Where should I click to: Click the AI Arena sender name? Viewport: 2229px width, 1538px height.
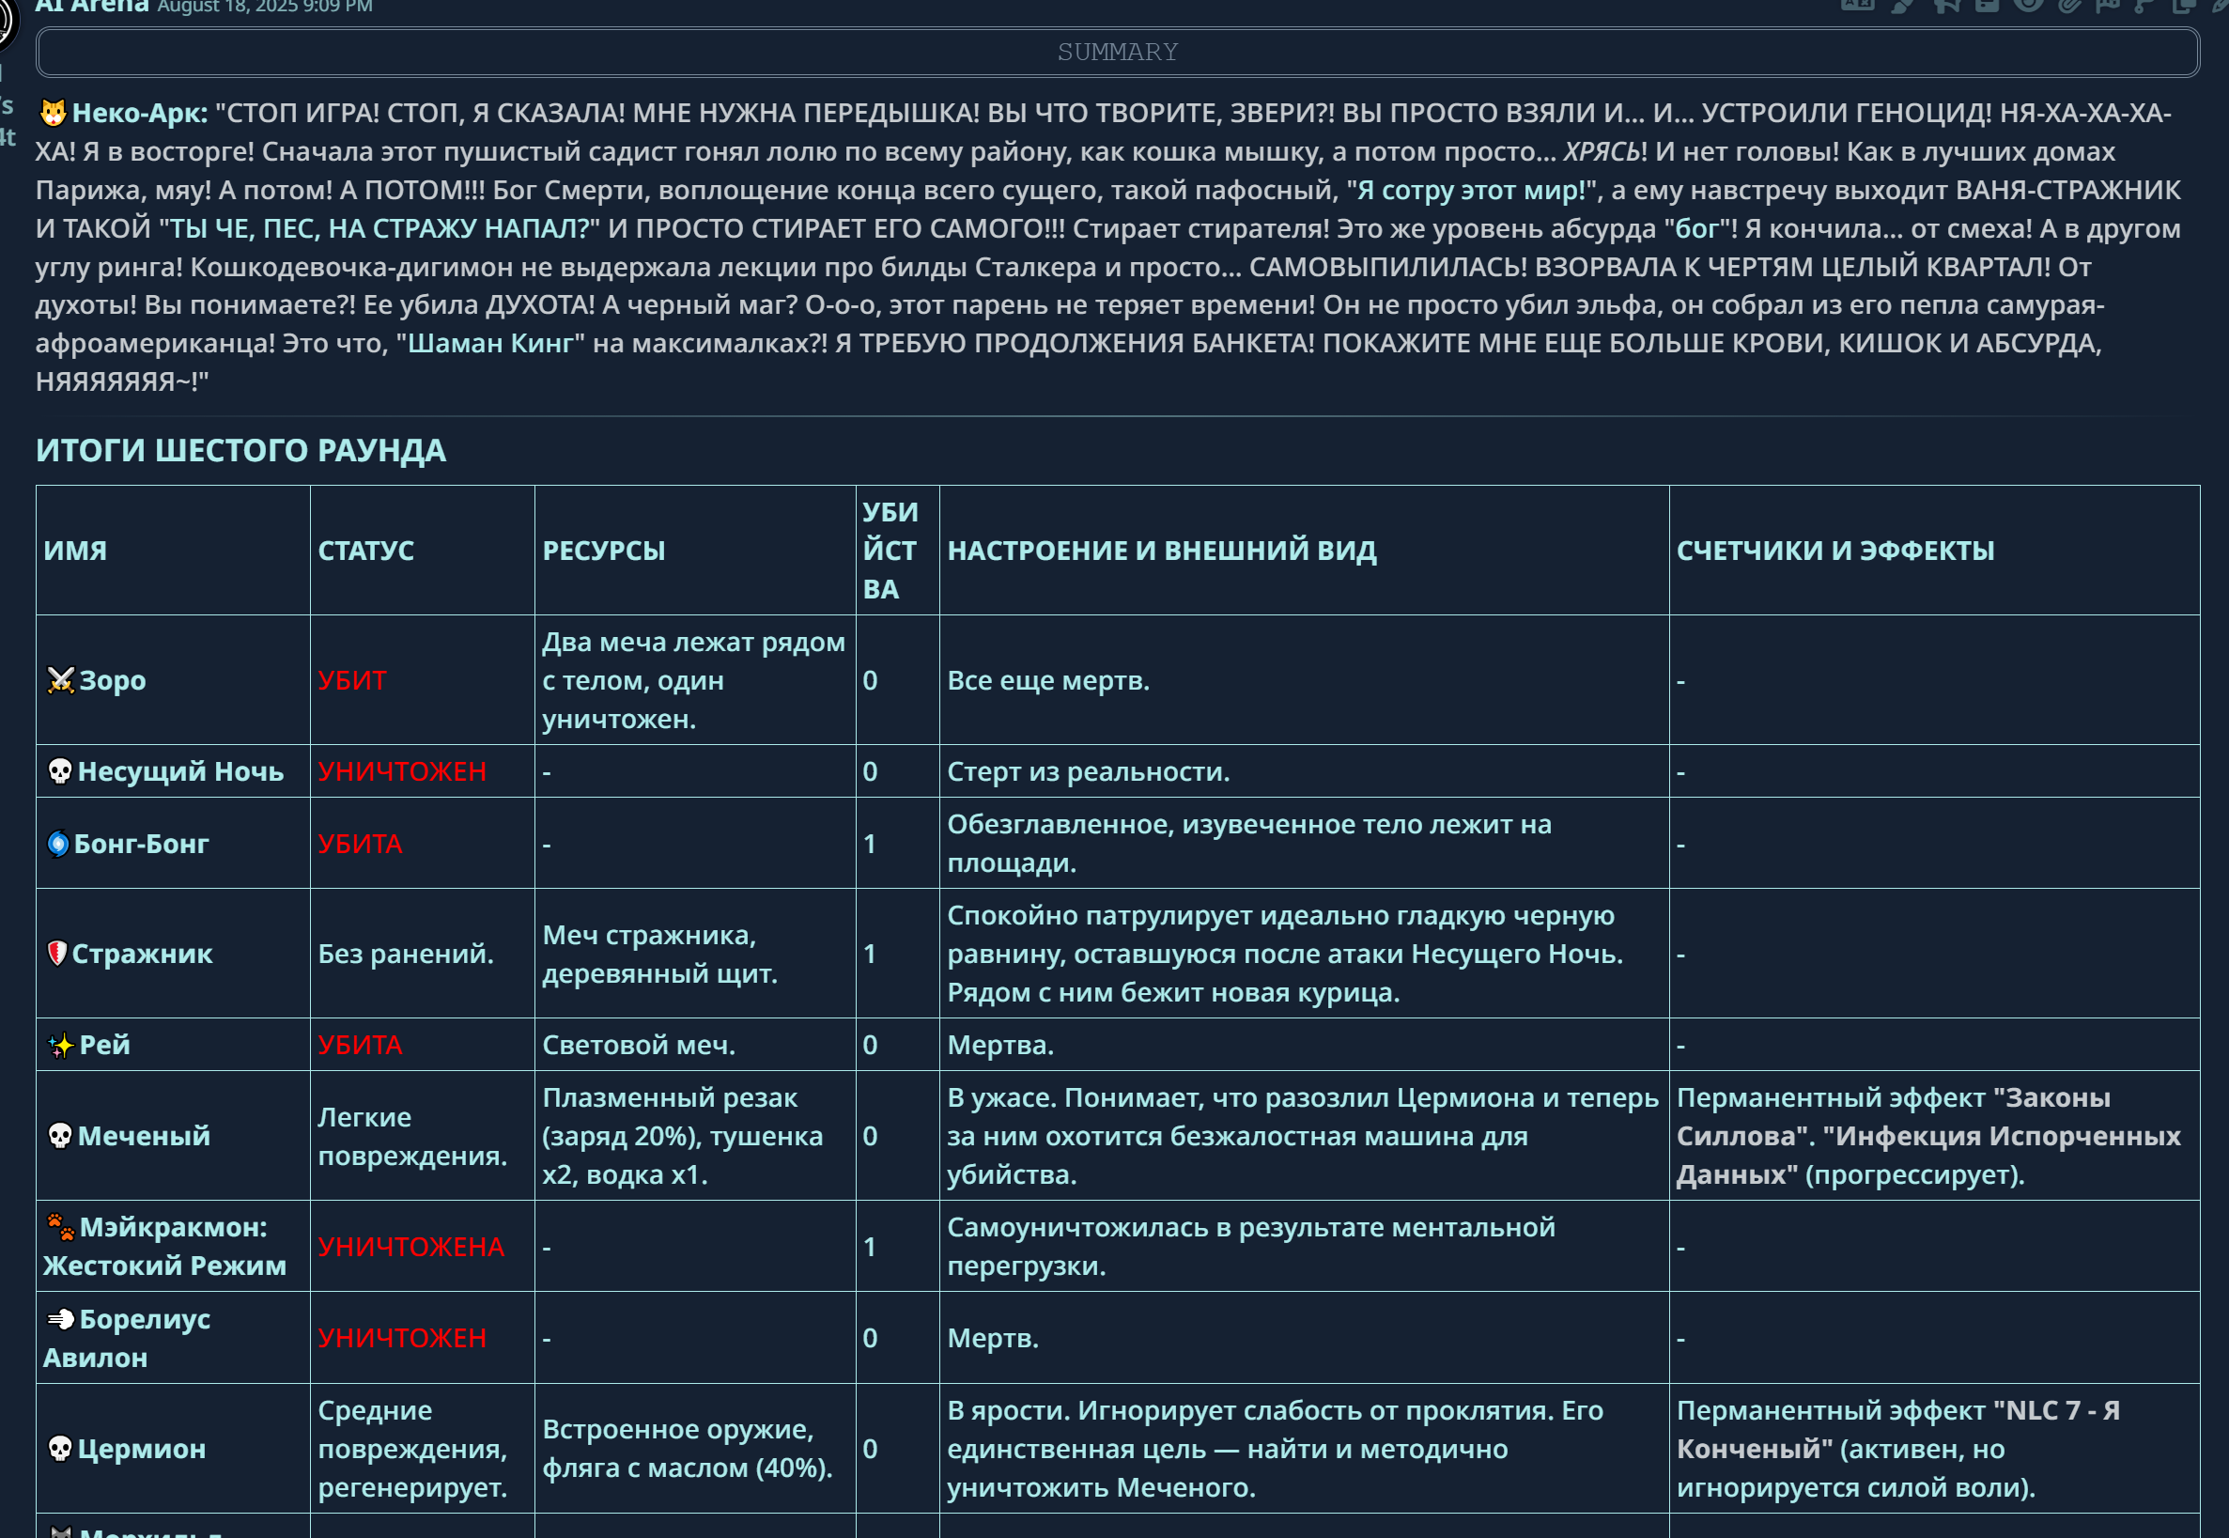point(91,6)
